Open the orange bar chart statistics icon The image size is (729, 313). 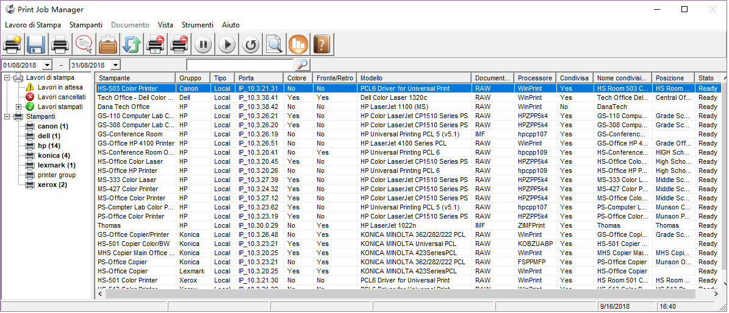pyautogui.click(x=298, y=45)
